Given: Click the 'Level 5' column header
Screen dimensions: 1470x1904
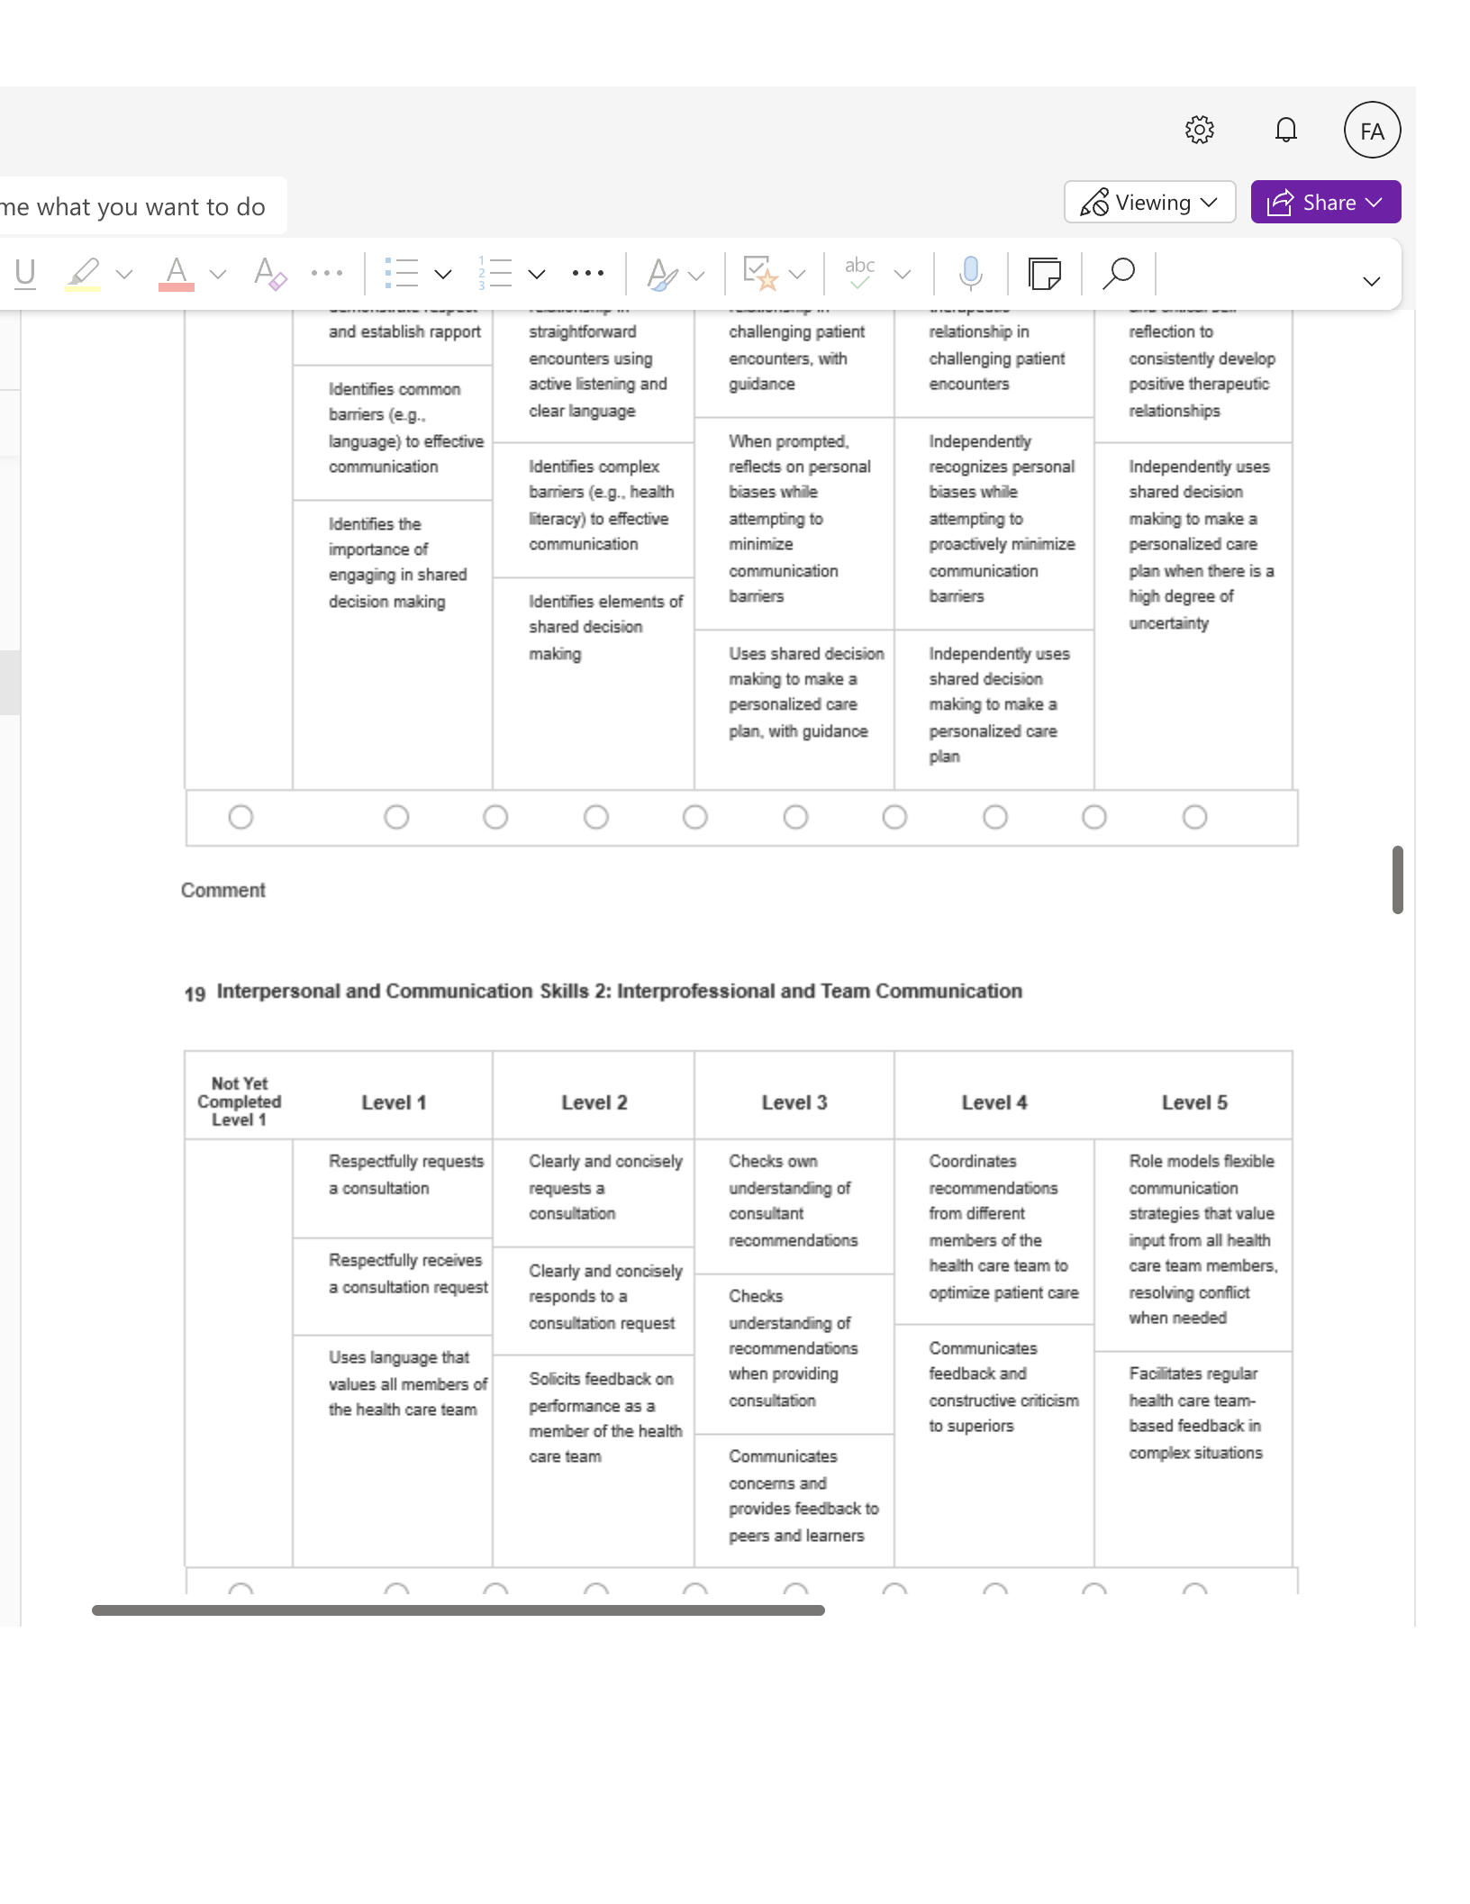Looking at the screenshot, I should coord(1193,1102).
